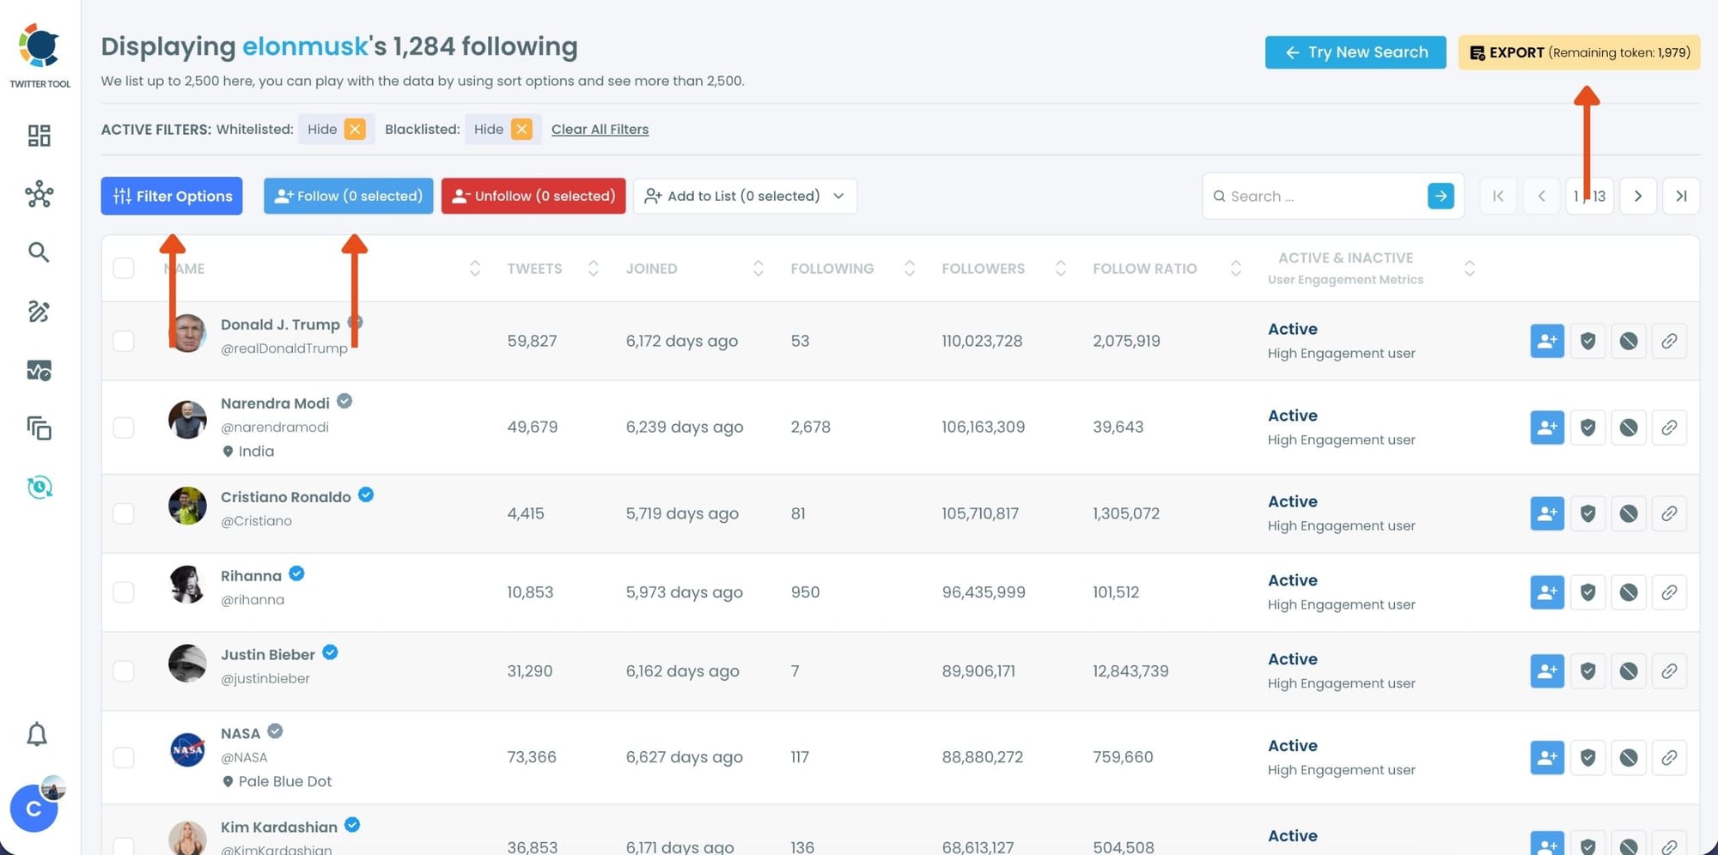The height and width of the screenshot is (855, 1718).
Task: Sort table by Joined column
Action: pos(758,269)
